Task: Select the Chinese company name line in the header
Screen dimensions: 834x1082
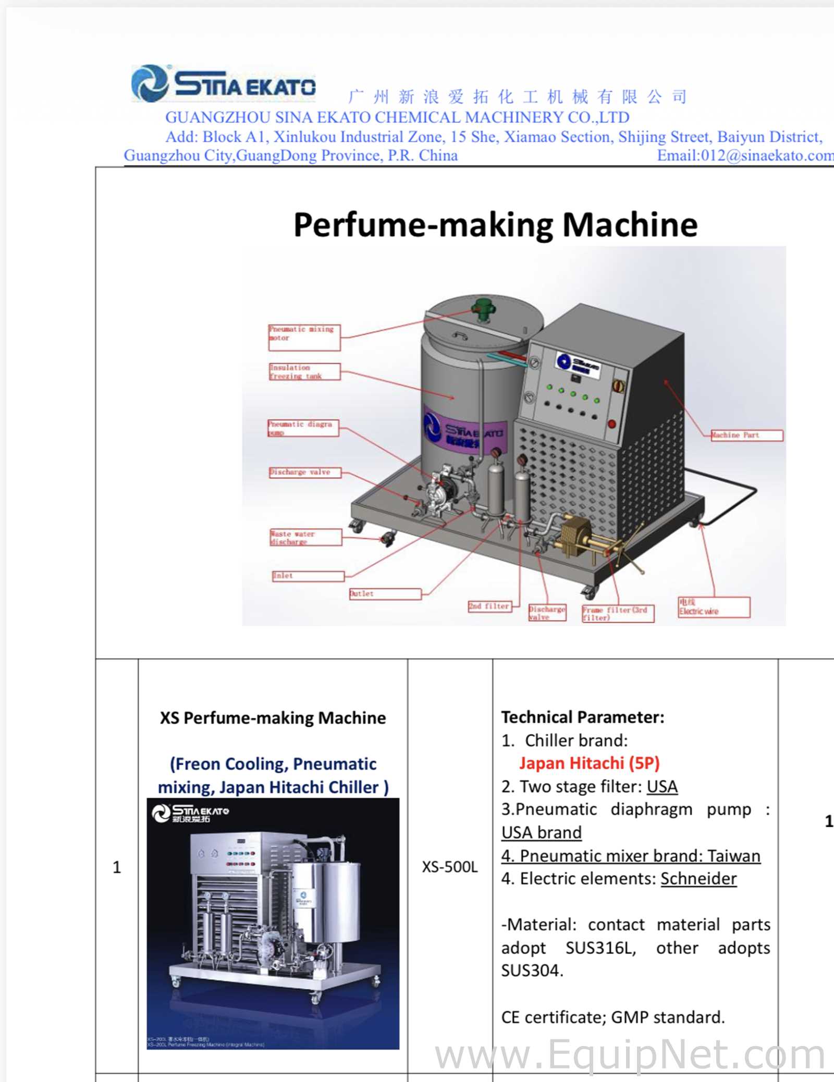Action: pyautogui.click(x=518, y=96)
